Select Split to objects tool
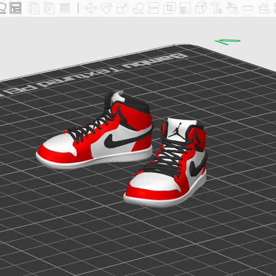The width and height of the screenshot is (276, 276). pyautogui.click(x=34, y=8)
